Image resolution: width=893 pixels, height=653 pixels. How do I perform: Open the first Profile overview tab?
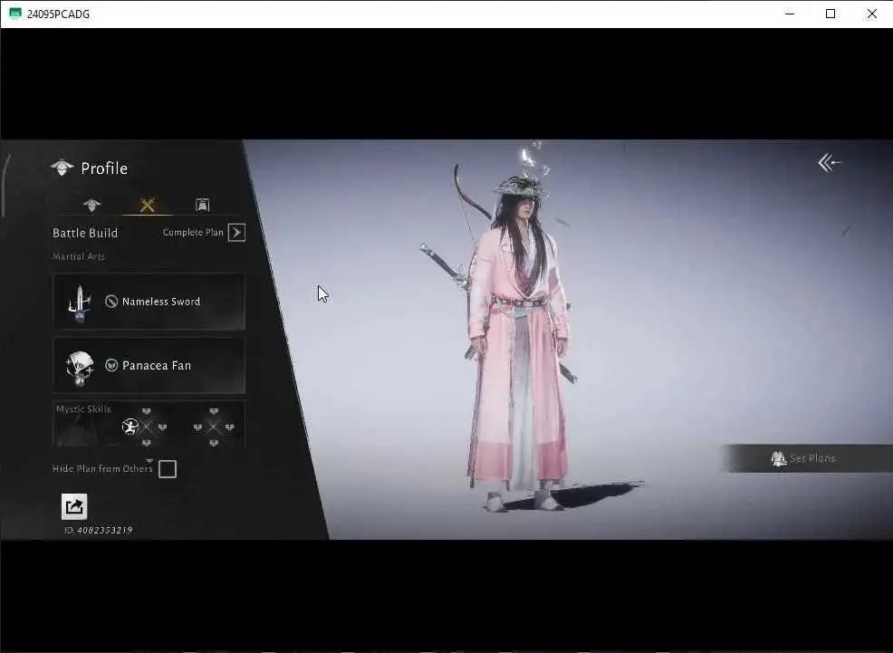coord(91,205)
